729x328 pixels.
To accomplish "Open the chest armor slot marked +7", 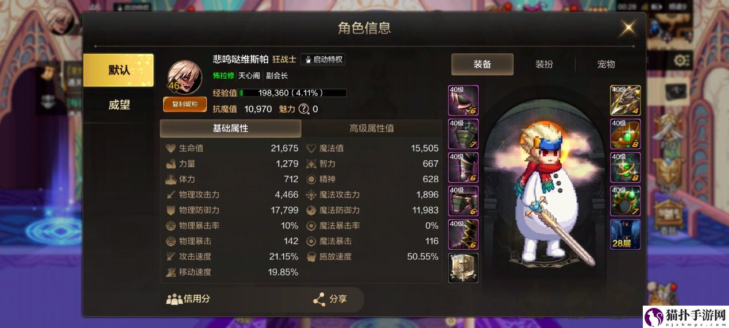I will (x=463, y=134).
